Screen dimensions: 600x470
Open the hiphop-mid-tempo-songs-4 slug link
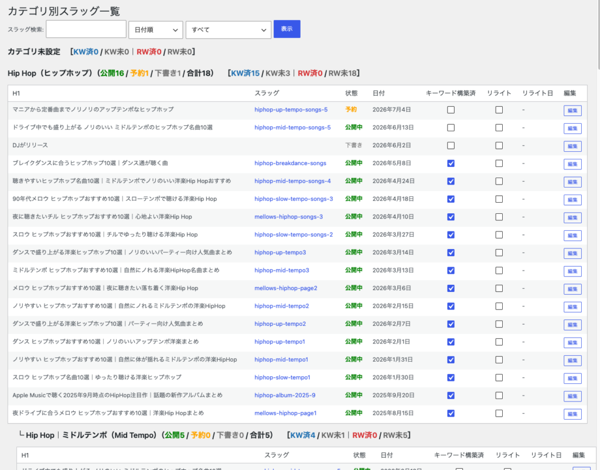(x=292, y=181)
